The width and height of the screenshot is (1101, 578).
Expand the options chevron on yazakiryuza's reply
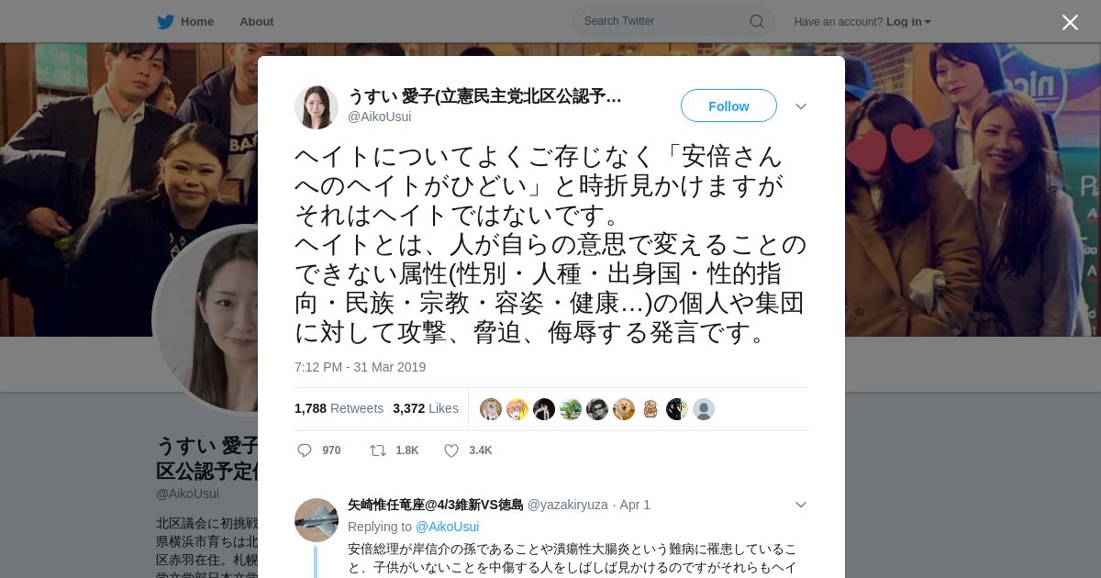pos(801,505)
